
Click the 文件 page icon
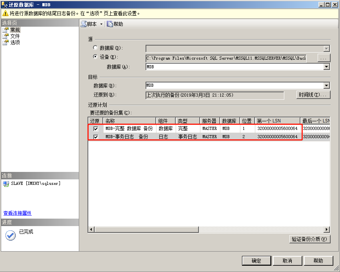click(x=5, y=36)
